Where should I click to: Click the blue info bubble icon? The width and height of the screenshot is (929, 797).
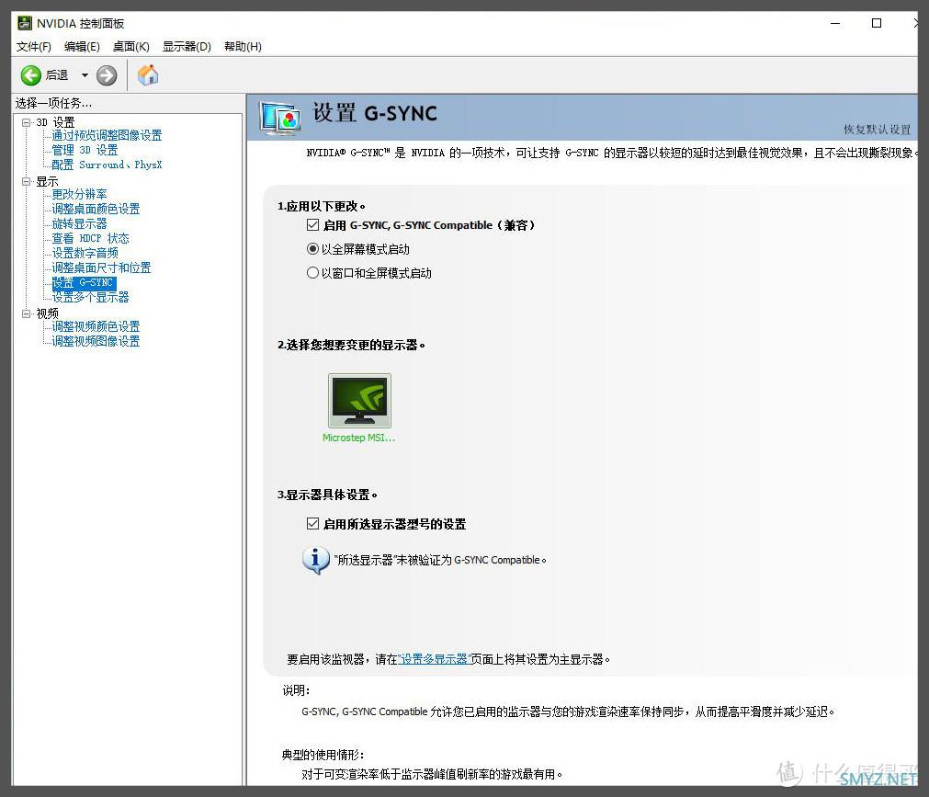click(316, 560)
